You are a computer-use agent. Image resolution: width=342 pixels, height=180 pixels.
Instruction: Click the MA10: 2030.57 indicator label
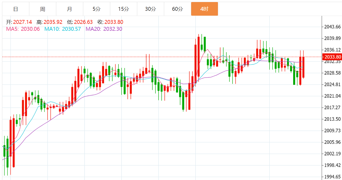(x=63, y=29)
